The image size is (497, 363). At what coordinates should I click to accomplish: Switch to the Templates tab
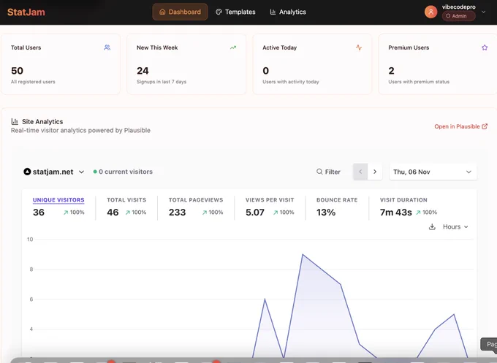point(235,12)
